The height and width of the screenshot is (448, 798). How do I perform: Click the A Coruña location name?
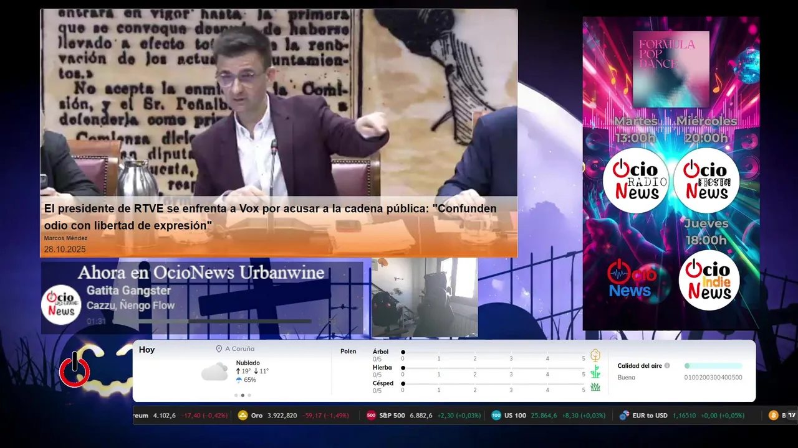[x=240, y=349]
